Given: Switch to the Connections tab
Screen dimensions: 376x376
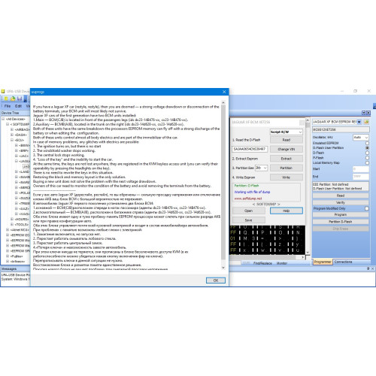Looking at the screenshot, I should (x=343, y=262).
